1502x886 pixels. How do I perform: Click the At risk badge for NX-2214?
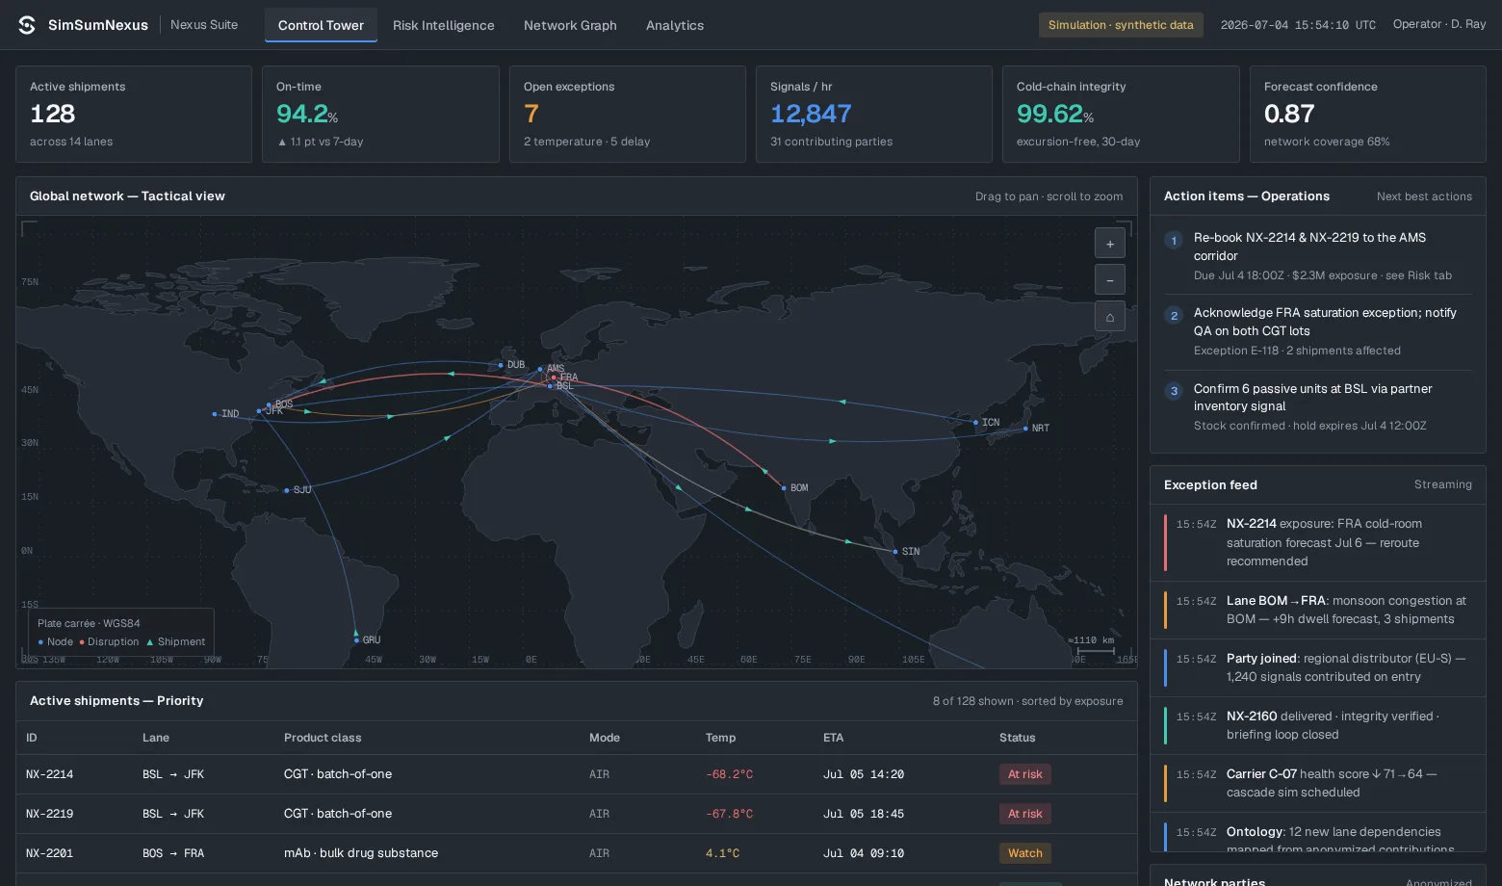pyautogui.click(x=1025, y=774)
